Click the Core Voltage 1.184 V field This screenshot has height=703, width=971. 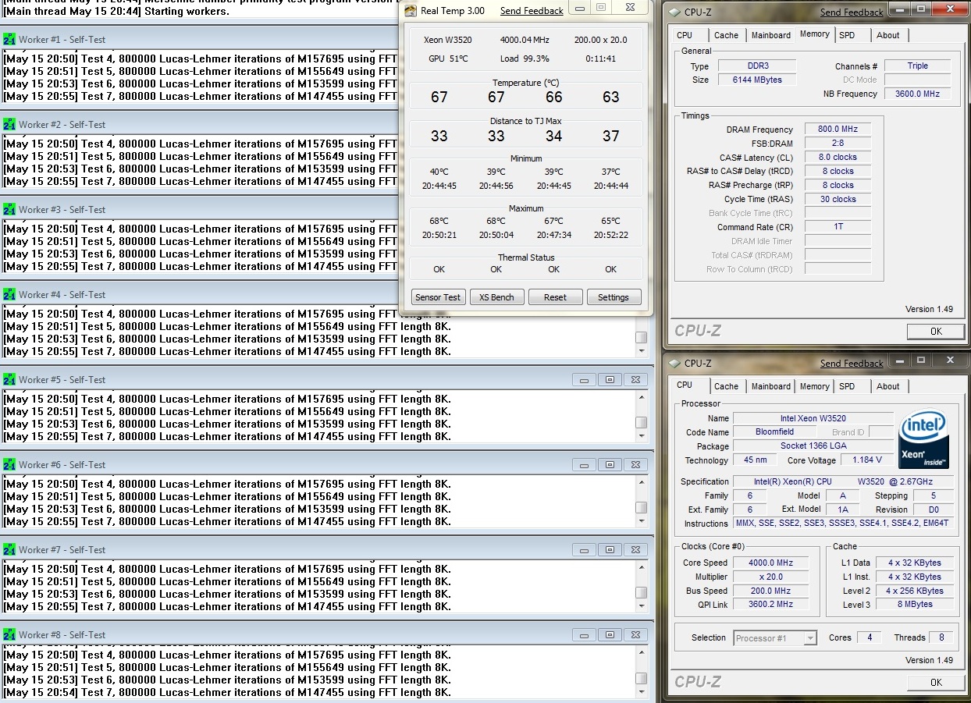point(867,460)
